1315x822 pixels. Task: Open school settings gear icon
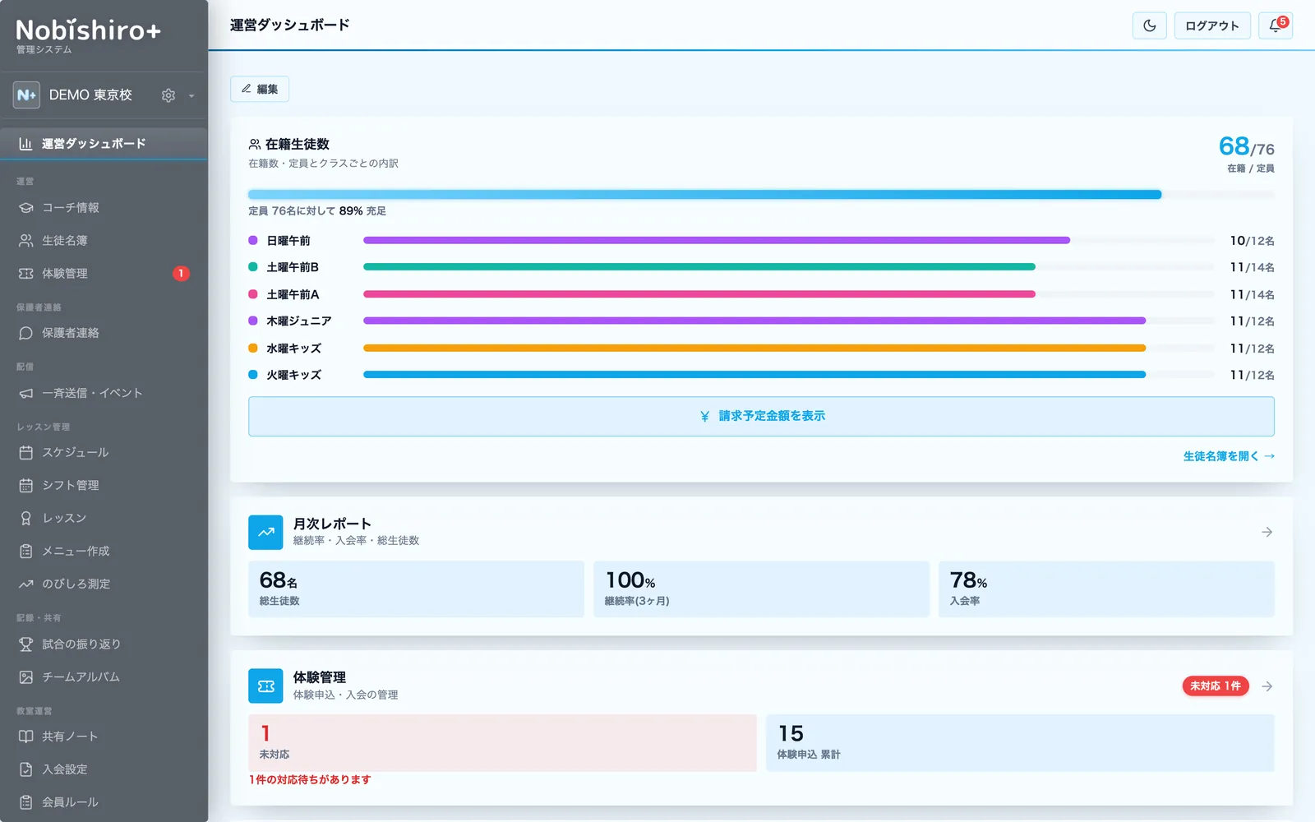click(168, 95)
